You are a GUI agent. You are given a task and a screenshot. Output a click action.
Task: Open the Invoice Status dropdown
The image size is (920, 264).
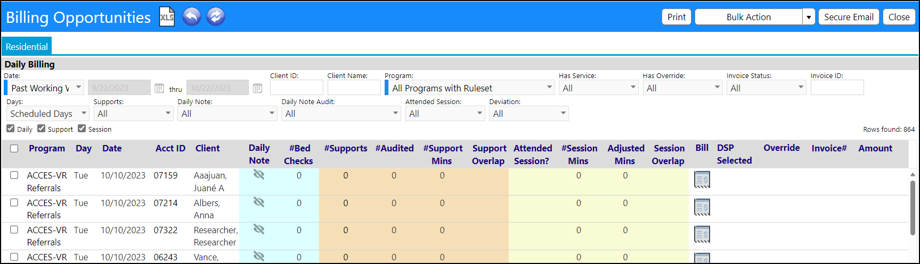(766, 88)
